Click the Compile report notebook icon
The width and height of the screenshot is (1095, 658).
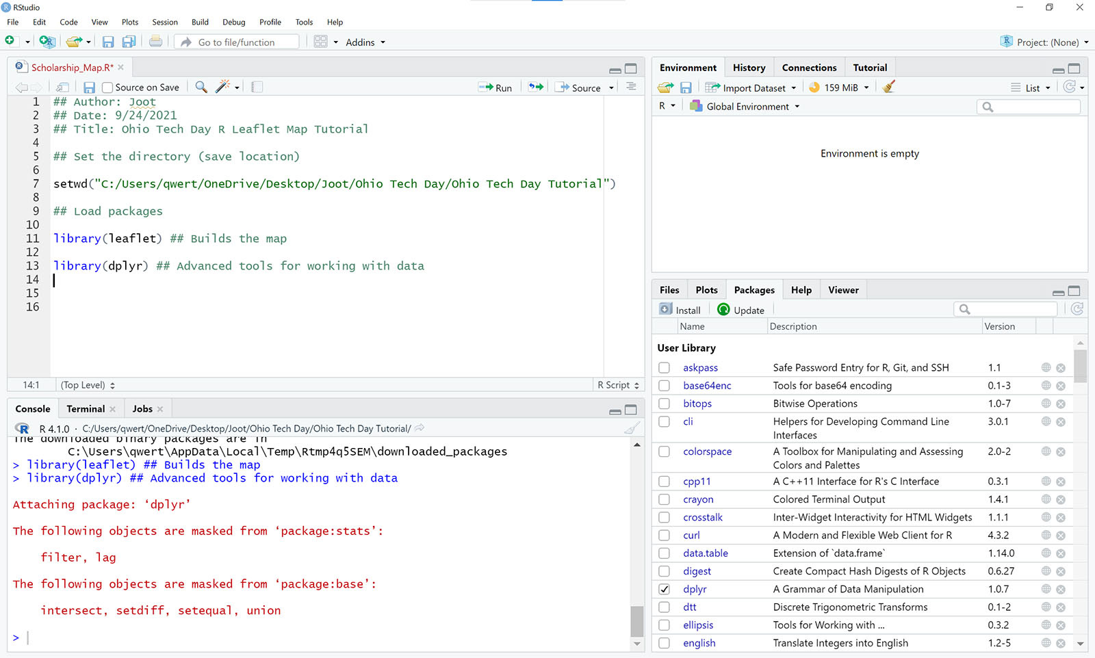257,87
